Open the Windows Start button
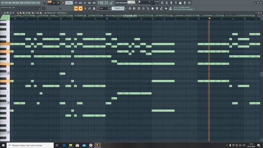Screen dimensions: 263x148 point(3,145)
